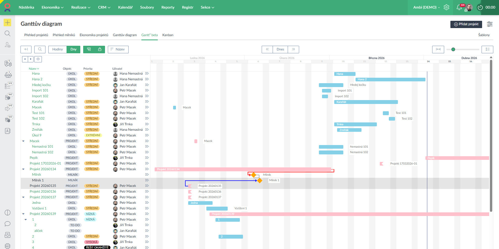Open the chat bubble icon in sidebar

click(8, 224)
